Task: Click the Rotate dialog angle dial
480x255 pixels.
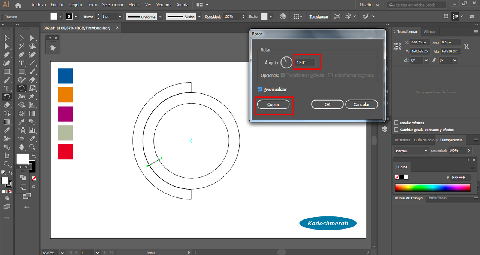Action: pos(286,62)
